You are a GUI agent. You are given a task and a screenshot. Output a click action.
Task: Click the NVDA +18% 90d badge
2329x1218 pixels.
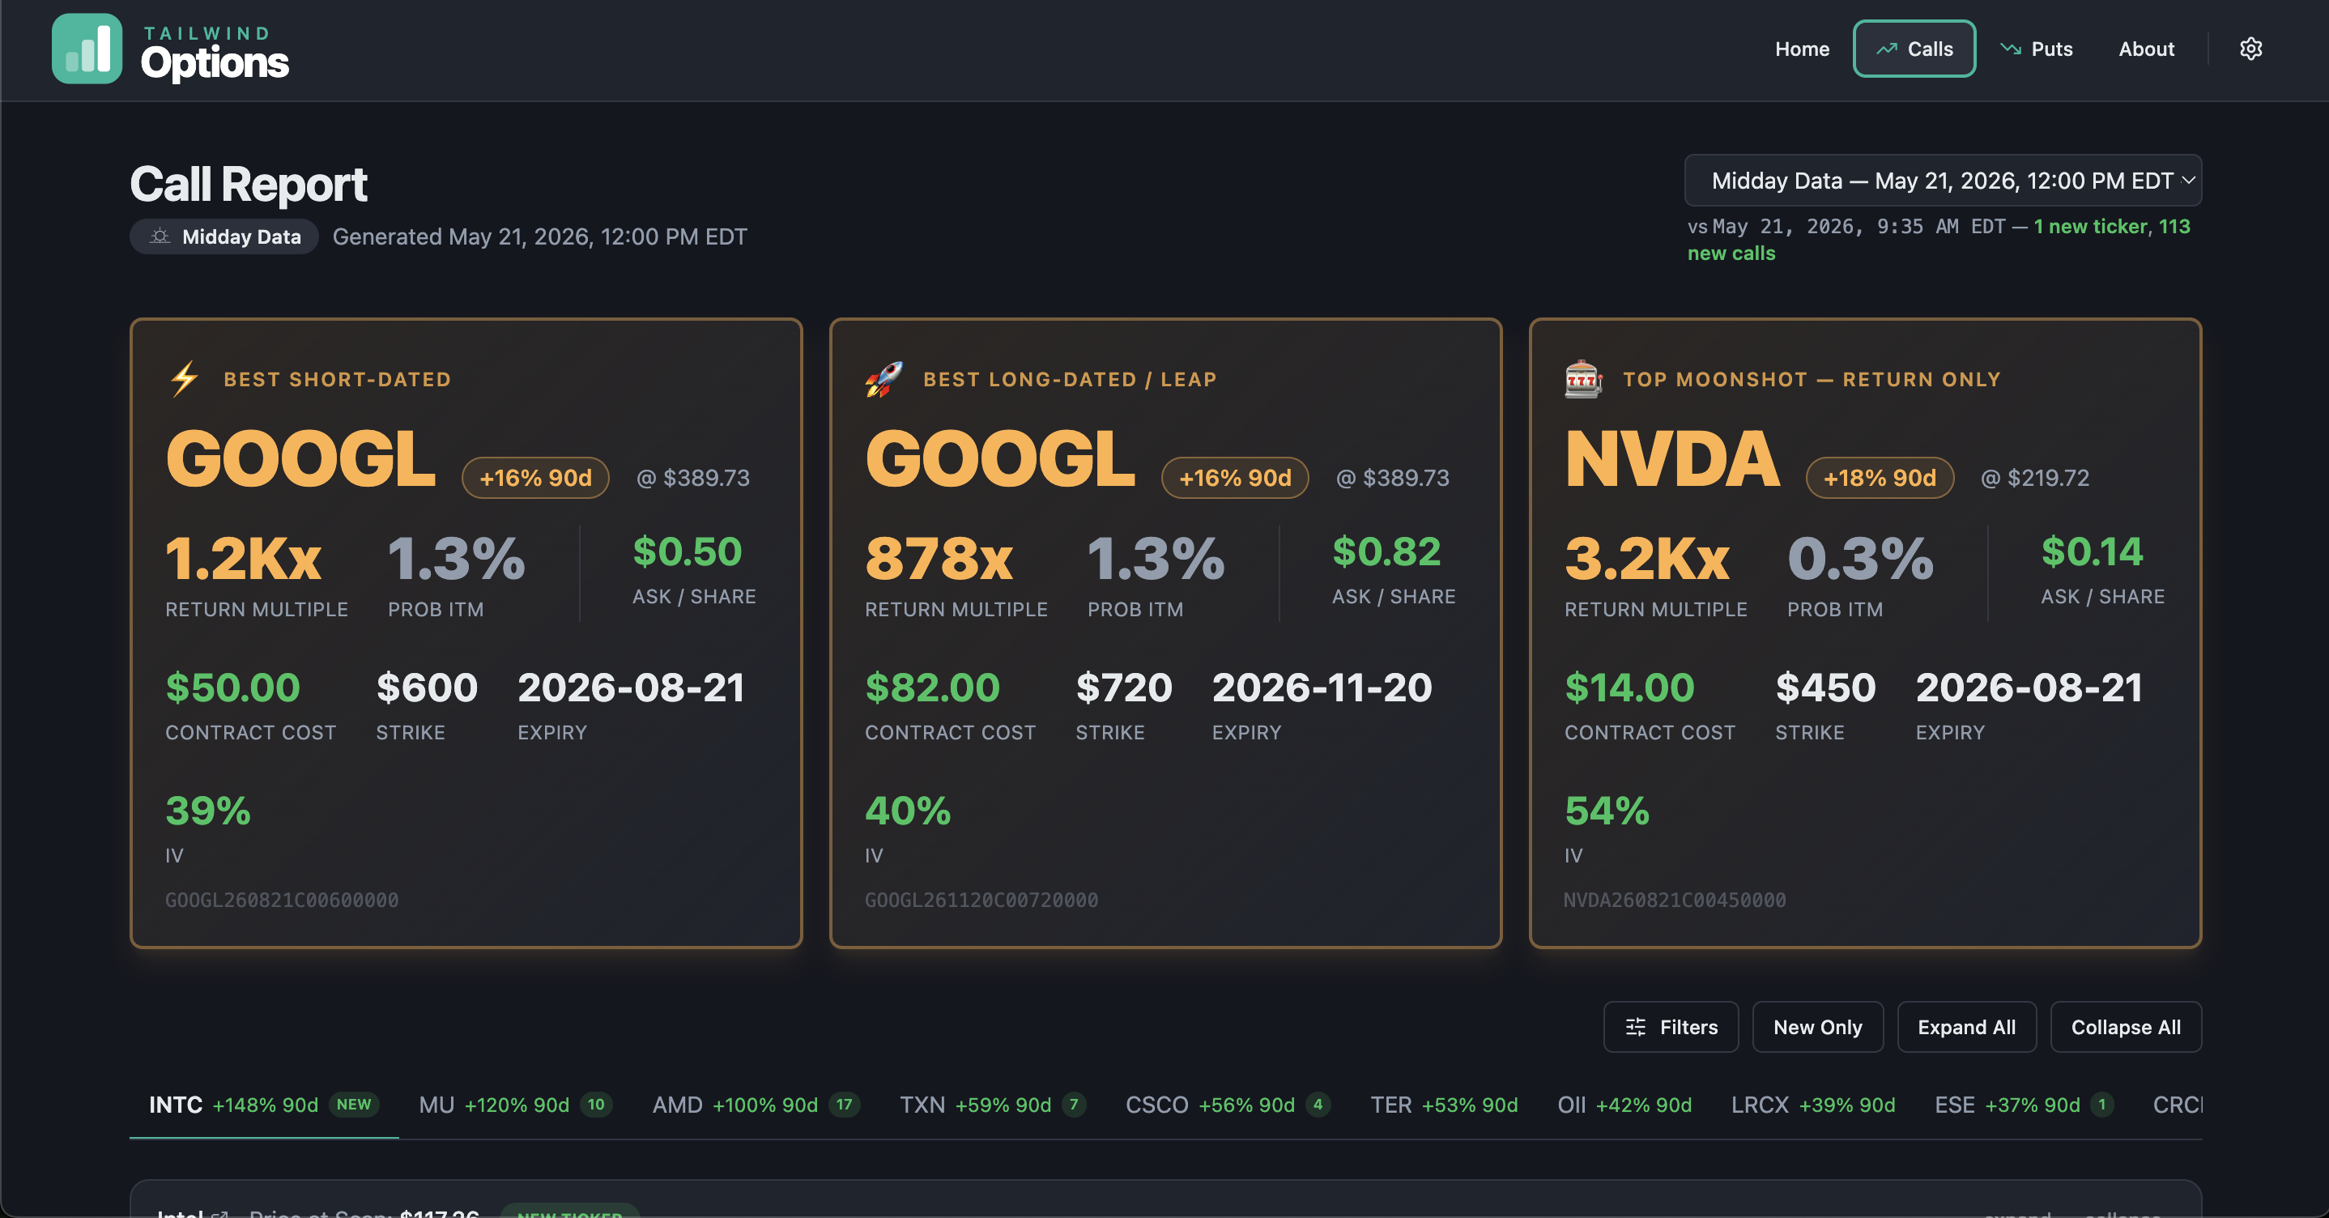[x=1880, y=478]
